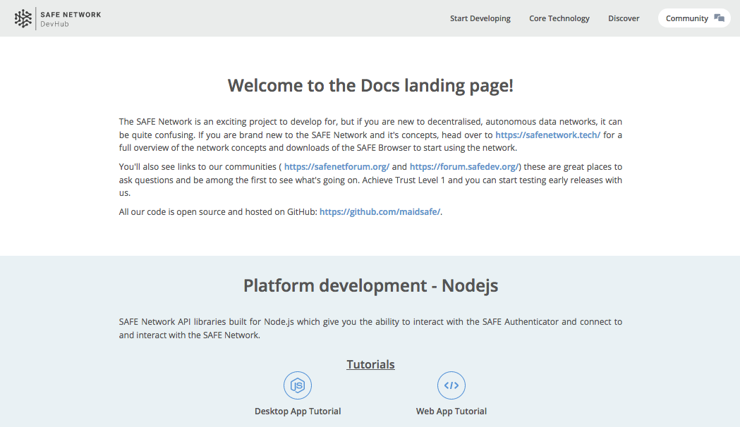Click the Platform development - Nodejs heading

tap(370, 285)
